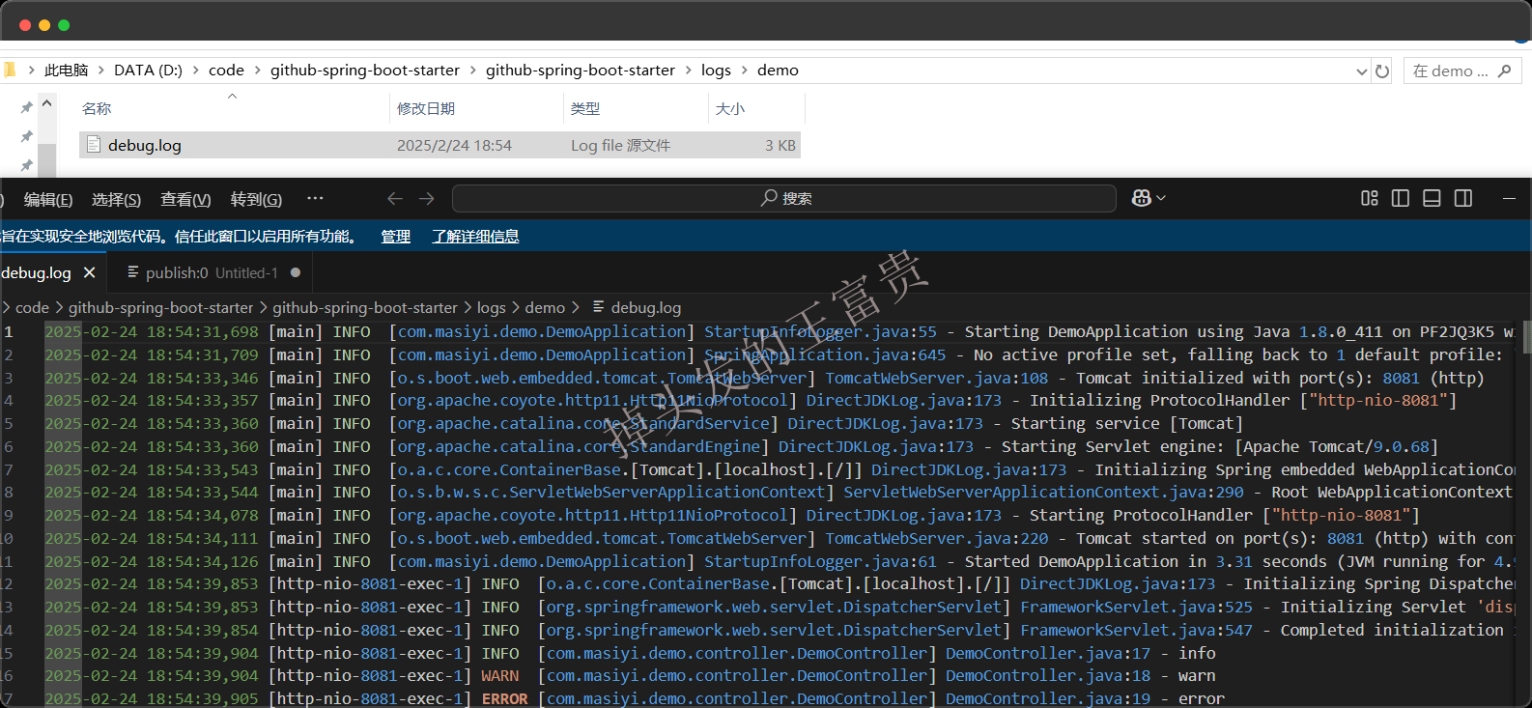
Task: Click 'logs' in the VS Code breadcrumb
Action: pos(491,308)
